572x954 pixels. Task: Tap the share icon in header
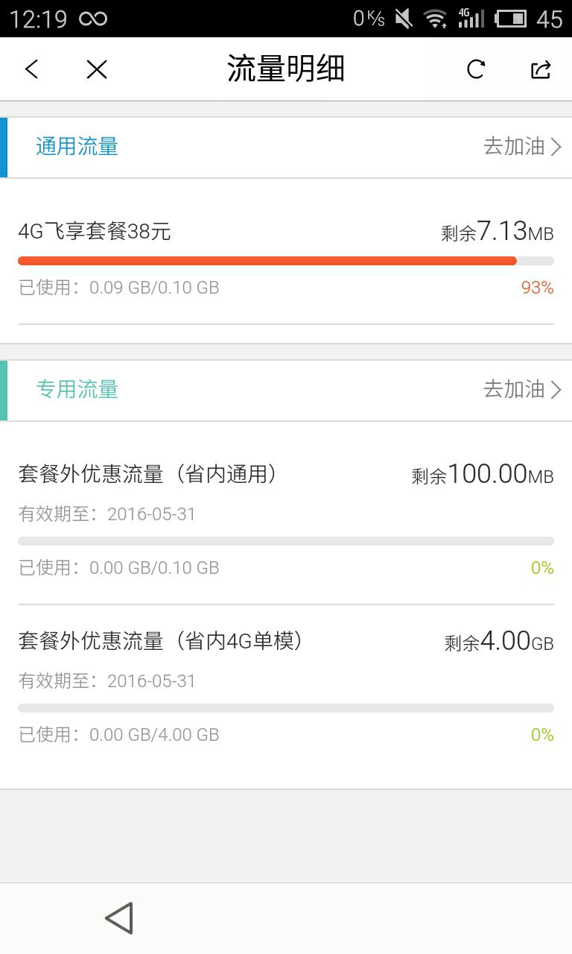541,69
